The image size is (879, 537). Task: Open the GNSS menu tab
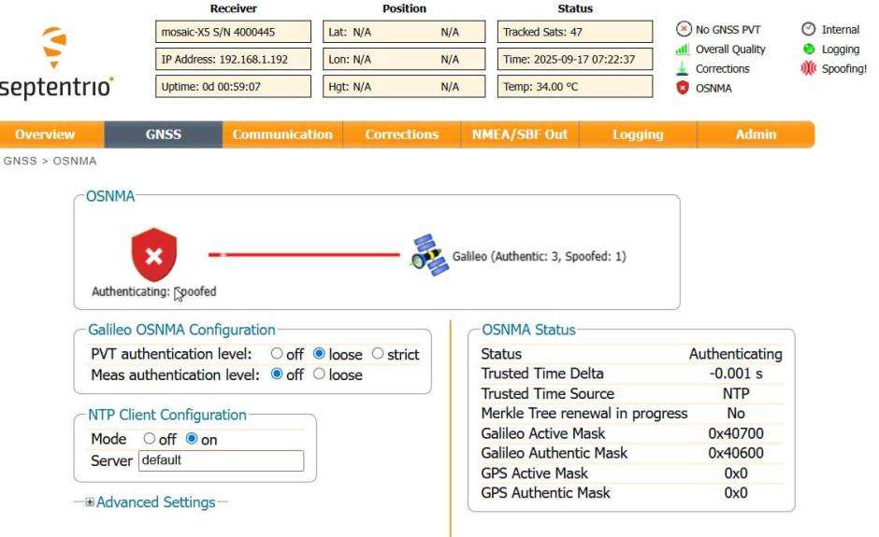[163, 134]
